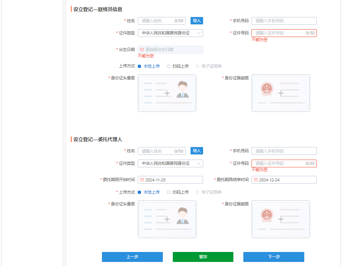Click 联络员 身份证头像面 upload thumbnail

[167, 93]
